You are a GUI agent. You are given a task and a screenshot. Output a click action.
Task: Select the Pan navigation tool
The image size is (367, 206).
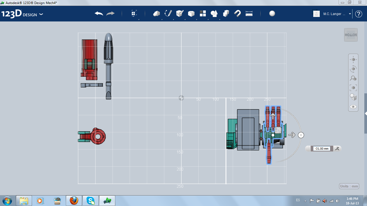tap(353, 60)
